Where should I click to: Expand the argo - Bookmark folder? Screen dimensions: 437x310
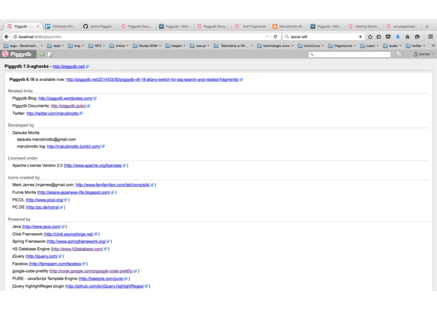[x=23, y=46]
